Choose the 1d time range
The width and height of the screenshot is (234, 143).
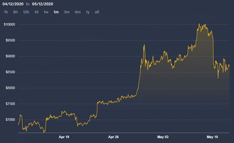pos(36,12)
